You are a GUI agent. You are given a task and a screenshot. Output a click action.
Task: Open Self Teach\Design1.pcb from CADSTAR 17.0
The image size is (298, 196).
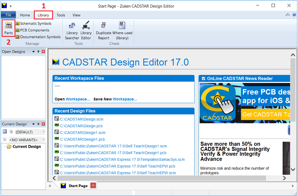[113, 153]
